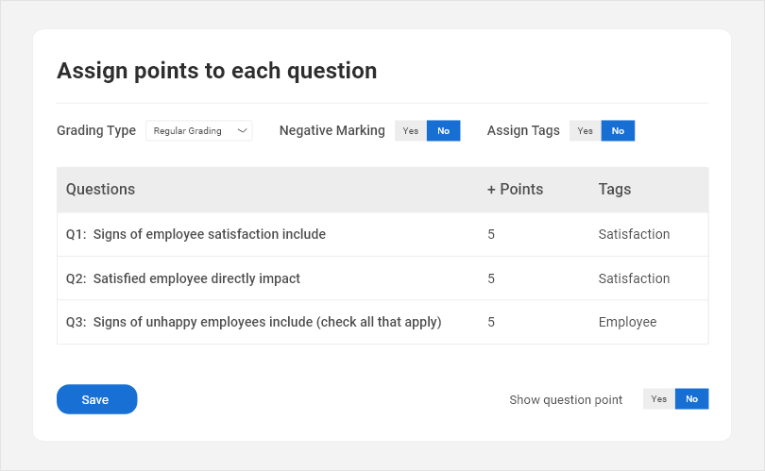Select the Q1 employee satisfaction question
The height and width of the screenshot is (471, 765).
point(195,234)
